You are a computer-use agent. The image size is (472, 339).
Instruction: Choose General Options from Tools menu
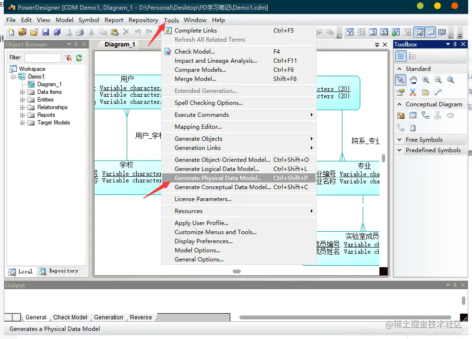(239, 260)
